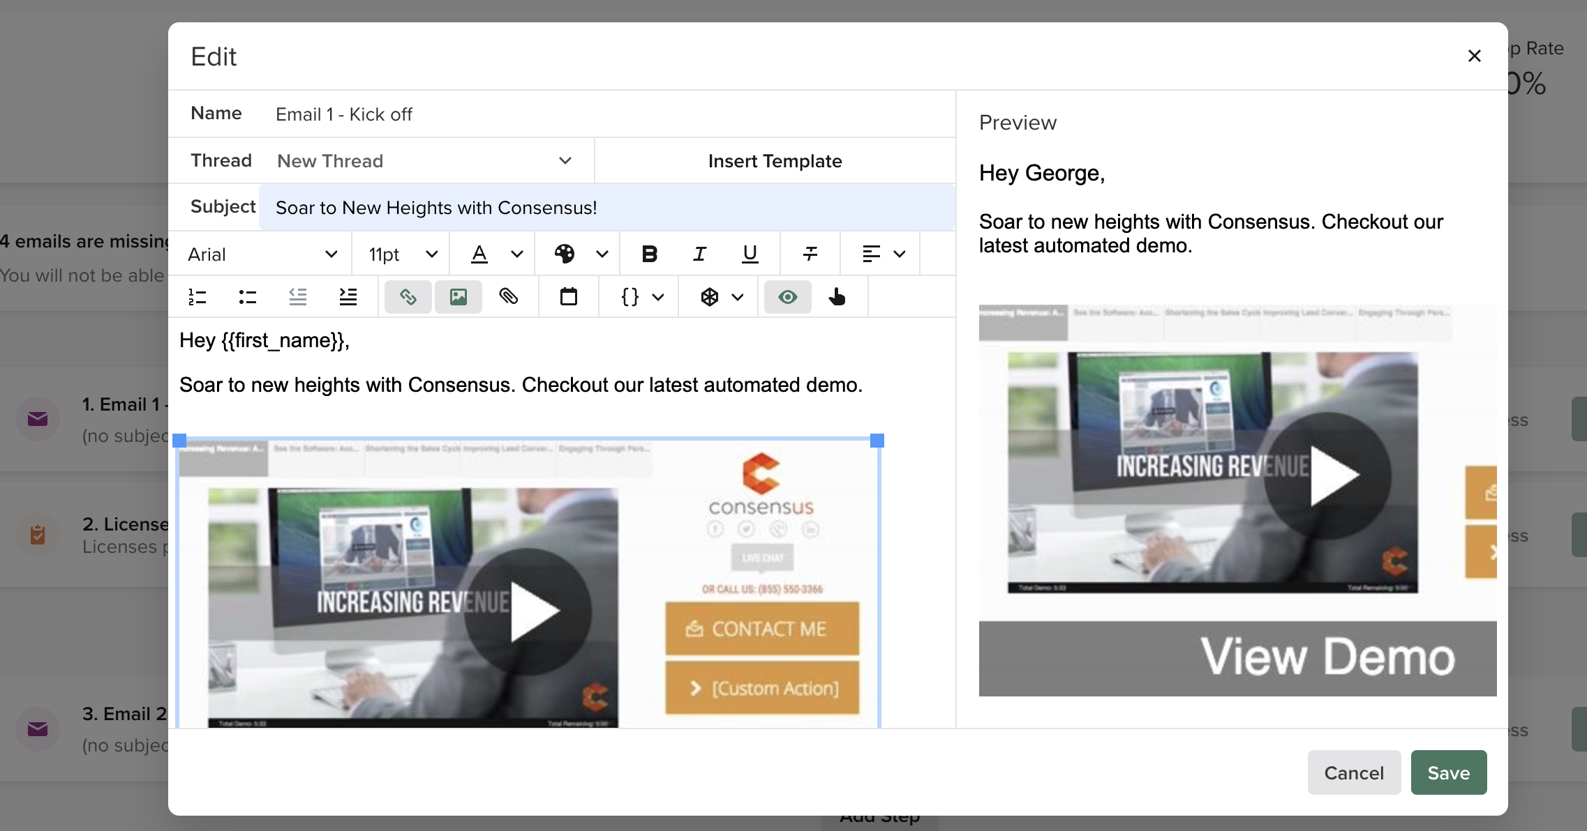Screen dimensions: 1587x831
Task: Expand the text alignment options
Action: (900, 254)
